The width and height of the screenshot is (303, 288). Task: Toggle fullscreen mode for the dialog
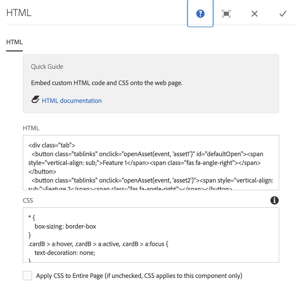coord(226,14)
